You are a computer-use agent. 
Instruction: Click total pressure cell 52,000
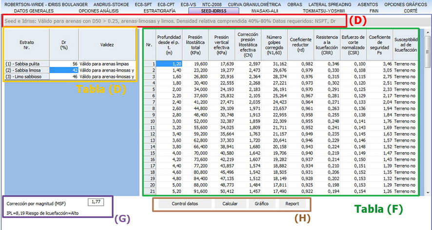[196, 121]
